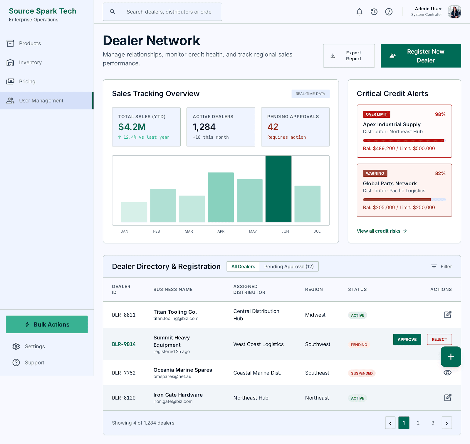View Oceania Marine Spares with eye icon
The width and height of the screenshot is (470, 444).
447,373
